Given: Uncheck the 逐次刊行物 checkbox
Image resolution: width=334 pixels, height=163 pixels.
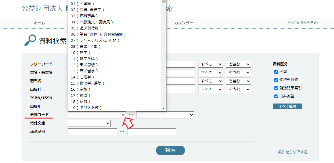Looking at the screenshot, I should tap(276, 80).
